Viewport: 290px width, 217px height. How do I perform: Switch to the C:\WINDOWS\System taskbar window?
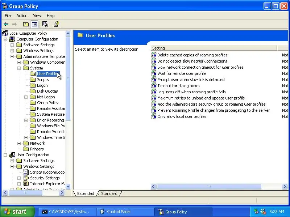[x=67, y=212]
